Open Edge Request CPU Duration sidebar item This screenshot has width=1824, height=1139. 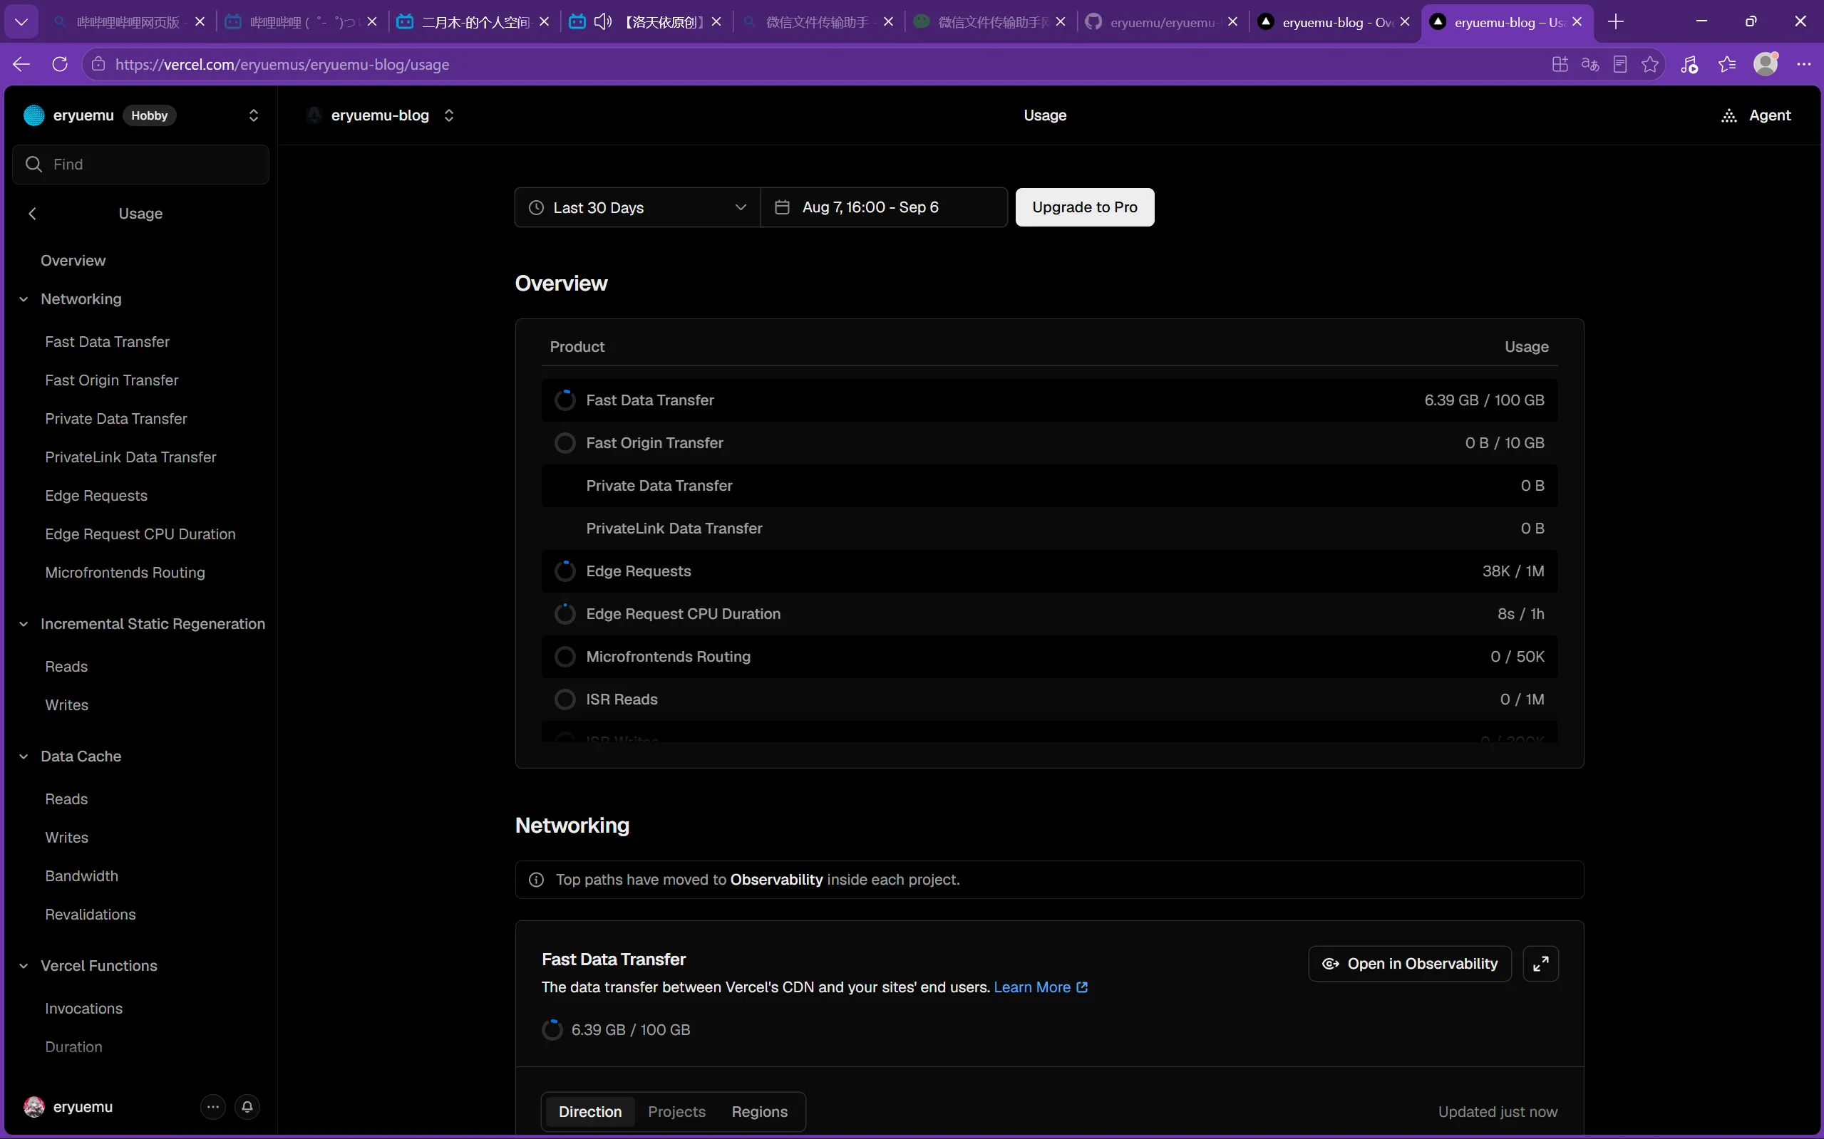140,534
